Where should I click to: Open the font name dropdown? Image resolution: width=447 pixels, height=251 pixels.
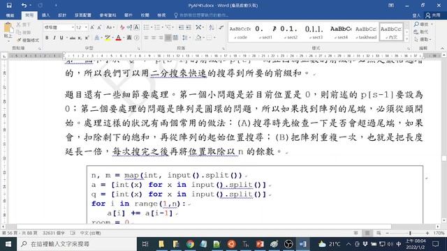point(73,28)
